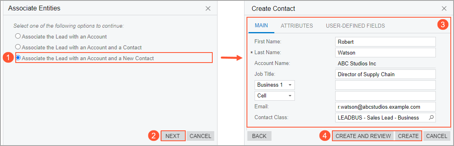
Task: Switch to the Attributes tab
Action: [297, 26]
